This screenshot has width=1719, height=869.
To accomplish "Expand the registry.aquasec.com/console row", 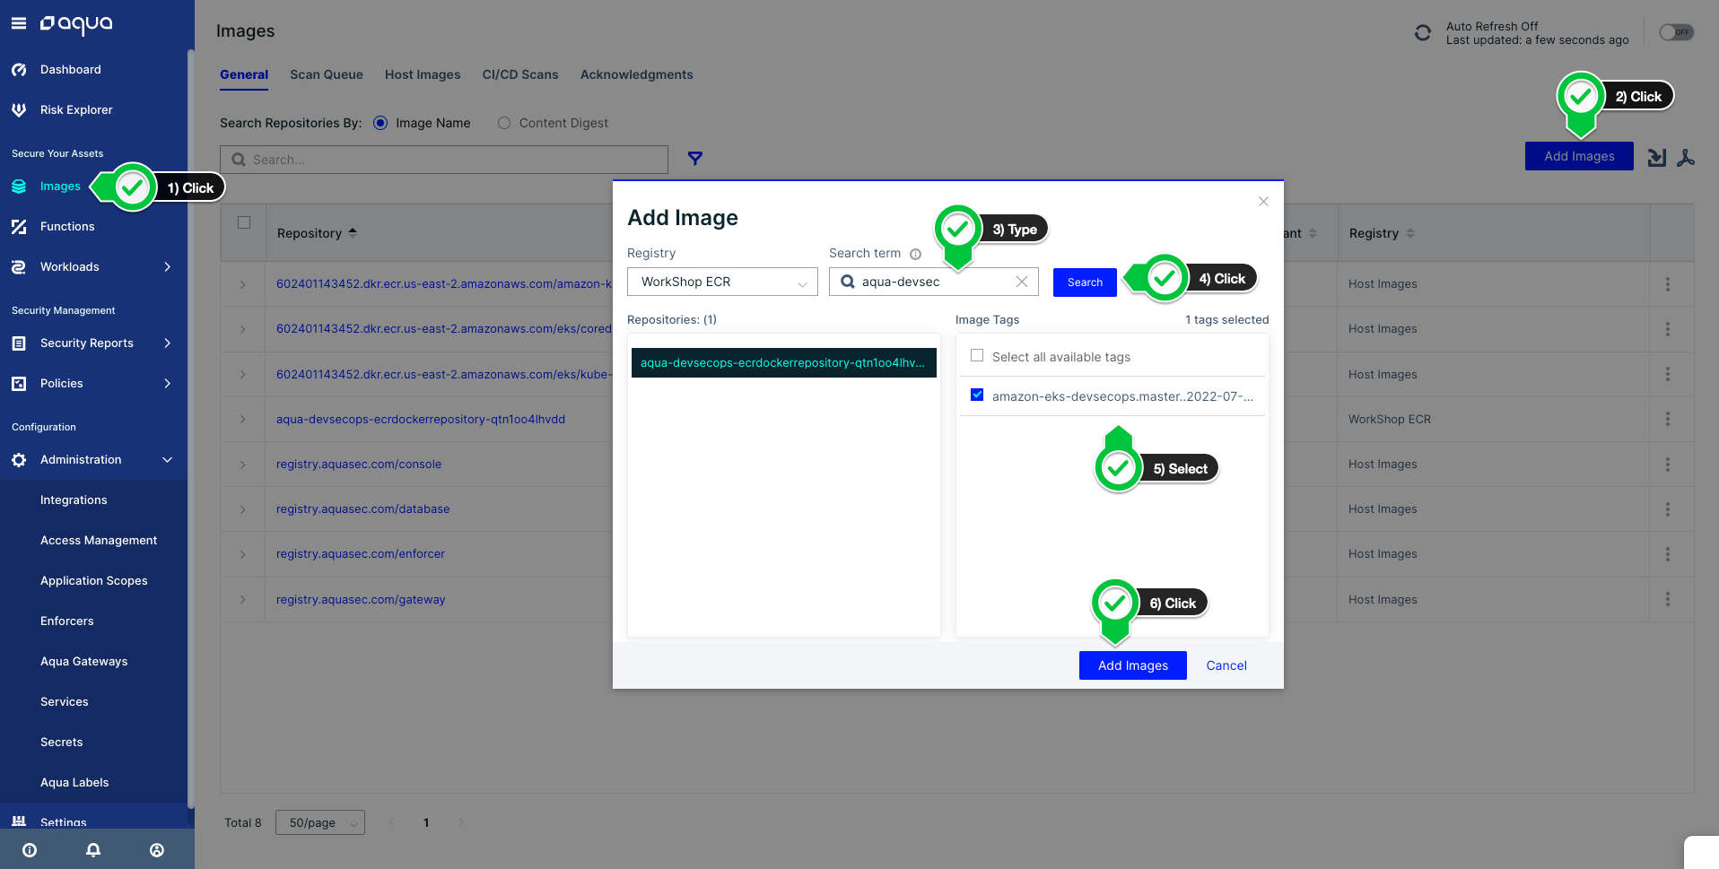I will pos(243,465).
